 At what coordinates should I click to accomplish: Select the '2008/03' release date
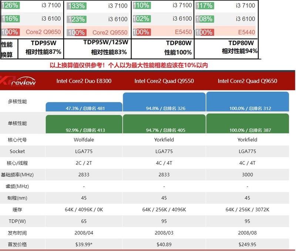pyautogui.click(x=164, y=233)
